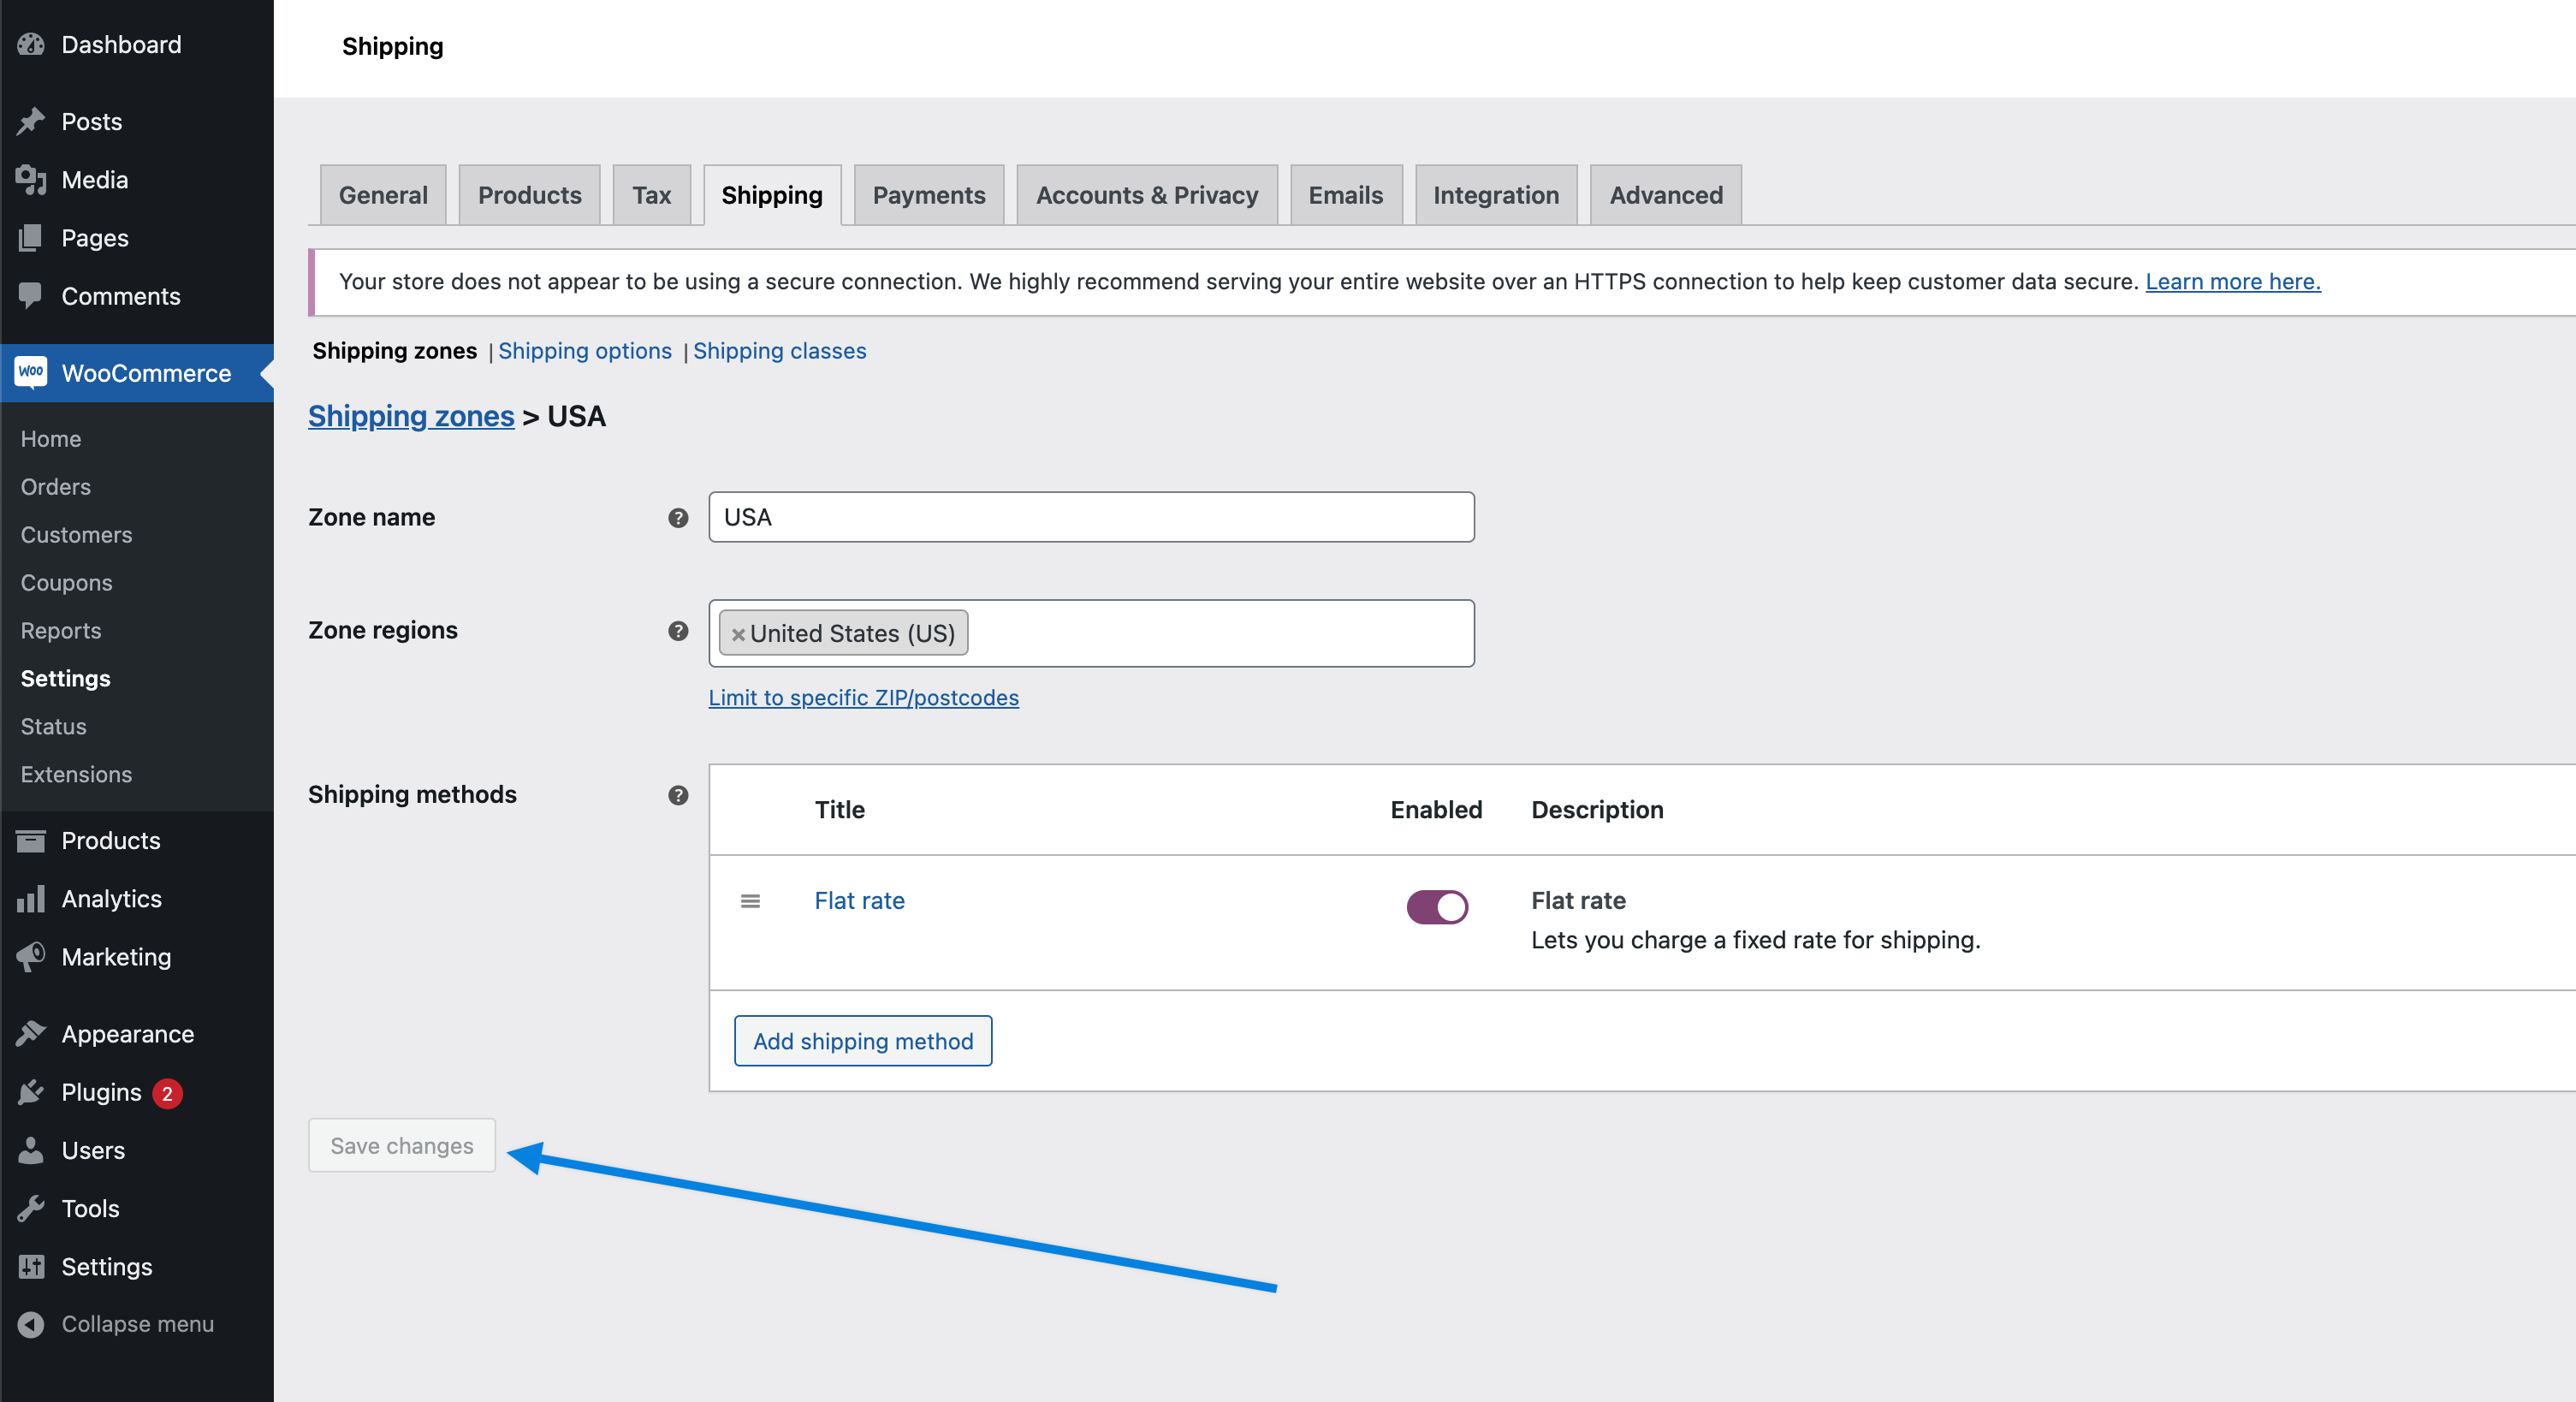Open the Users page
2576x1402 pixels.
pos(93,1150)
